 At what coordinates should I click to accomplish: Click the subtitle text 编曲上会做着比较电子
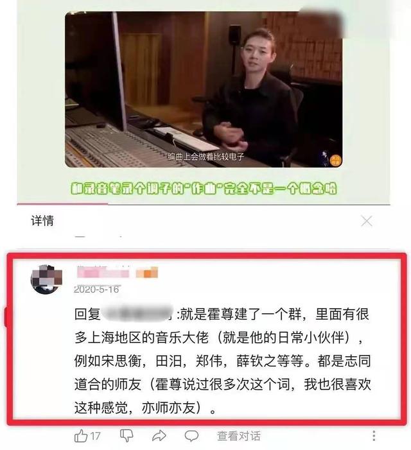coord(206,157)
